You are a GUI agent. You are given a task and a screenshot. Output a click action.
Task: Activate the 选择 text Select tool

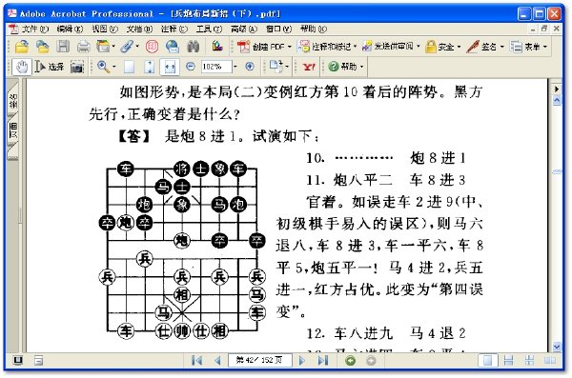click(49, 67)
